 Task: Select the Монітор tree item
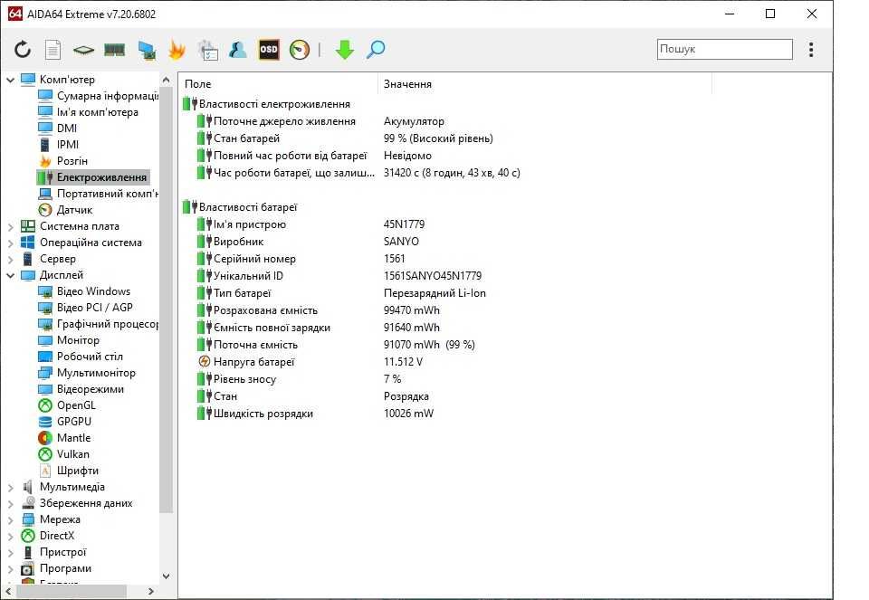pos(69,340)
